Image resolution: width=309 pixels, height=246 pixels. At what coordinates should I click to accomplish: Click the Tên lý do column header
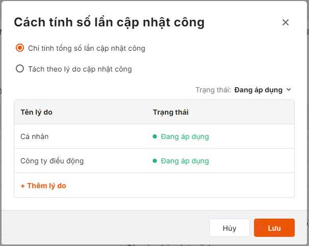pyautogui.click(x=36, y=112)
